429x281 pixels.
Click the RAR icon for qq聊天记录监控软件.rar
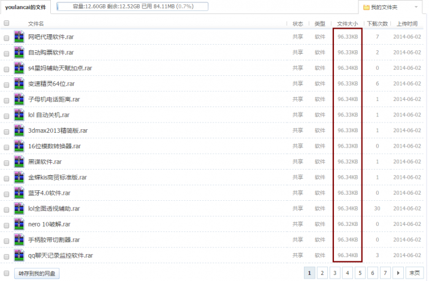[19, 255]
